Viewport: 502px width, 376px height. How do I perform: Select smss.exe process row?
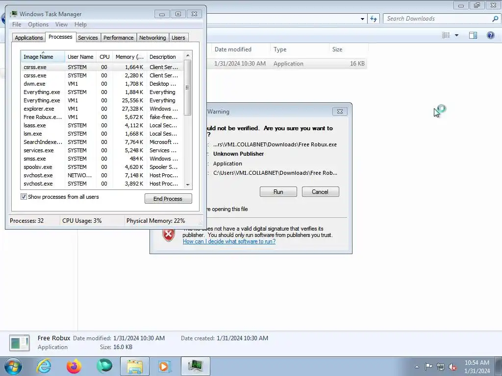click(102, 159)
